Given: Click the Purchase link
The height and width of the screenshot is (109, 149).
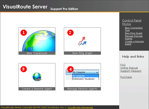Looking at the screenshot, I should pos(126,77).
